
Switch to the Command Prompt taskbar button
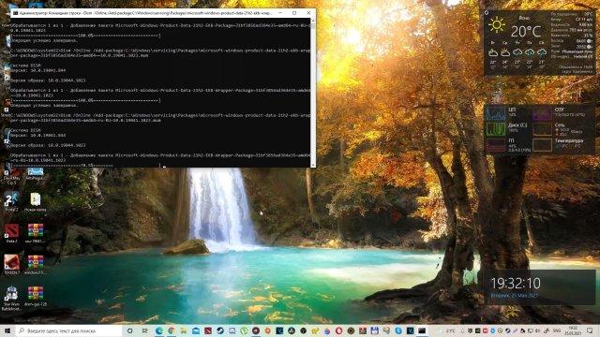422,330
